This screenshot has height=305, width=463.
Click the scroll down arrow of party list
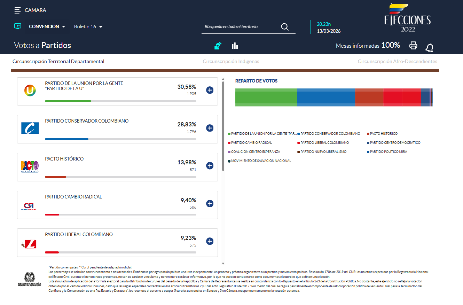(x=223, y=264)
